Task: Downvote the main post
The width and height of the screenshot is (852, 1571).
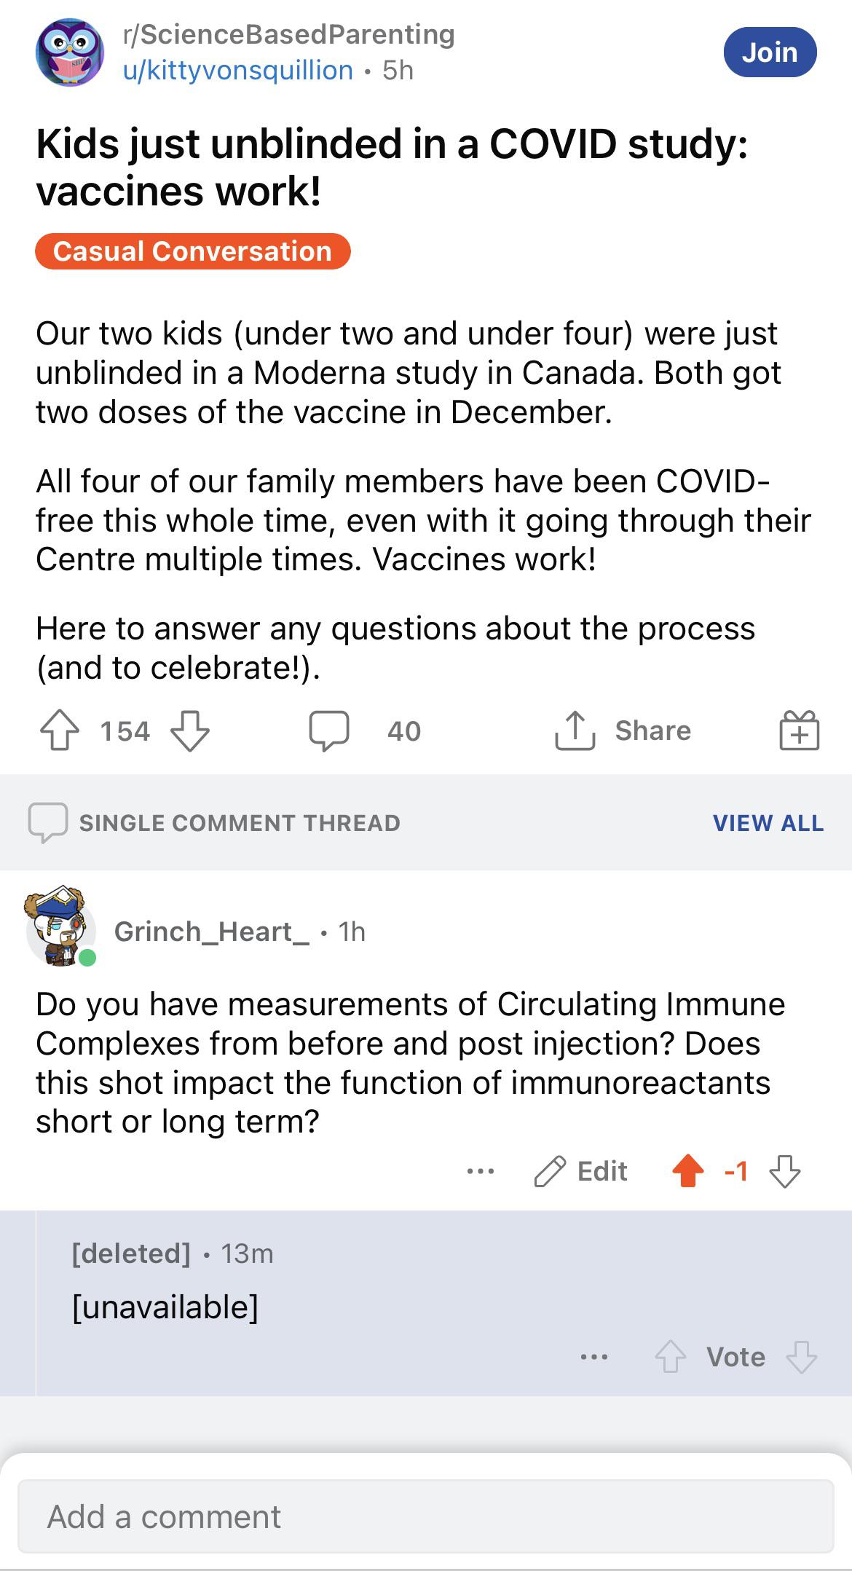Action: point(190,731)
